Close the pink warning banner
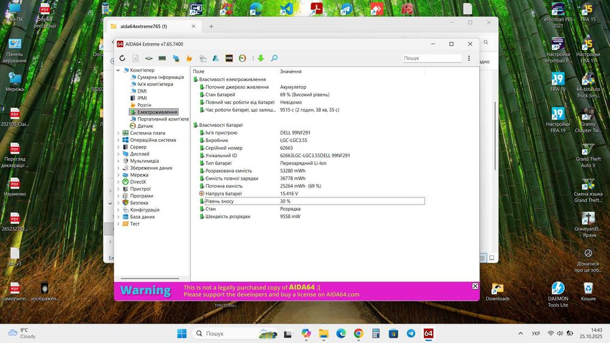Viewport: 610px width, 343px height. coord(475,286)
